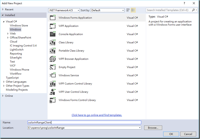The height and width of the screenshot is (139, 200).
Task: Click the search magnifier icon
Action: click(193, 10)
